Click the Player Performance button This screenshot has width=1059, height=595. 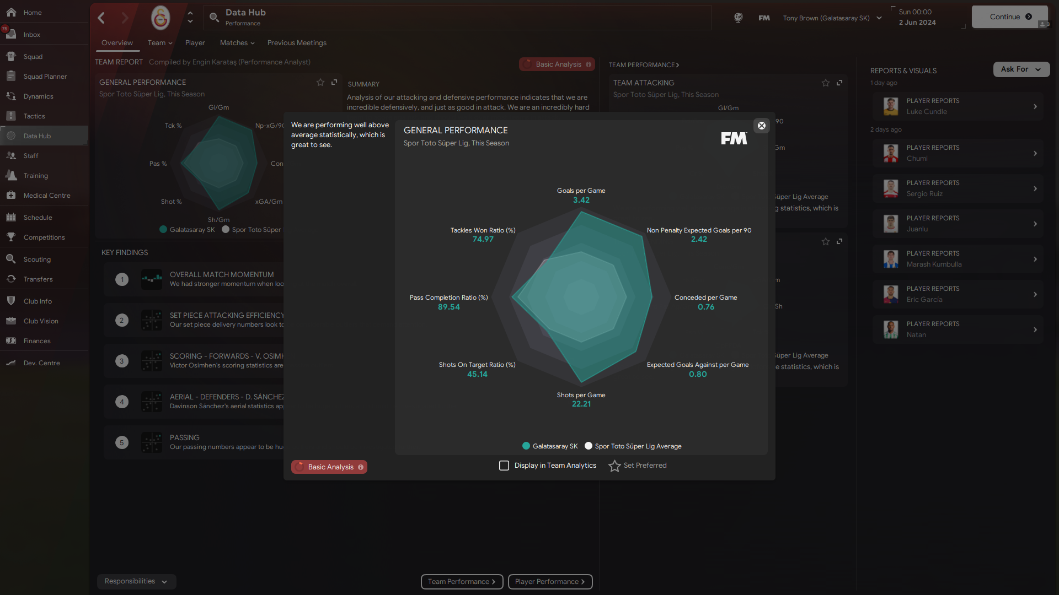pyautogui.click(x=550, y=582)
